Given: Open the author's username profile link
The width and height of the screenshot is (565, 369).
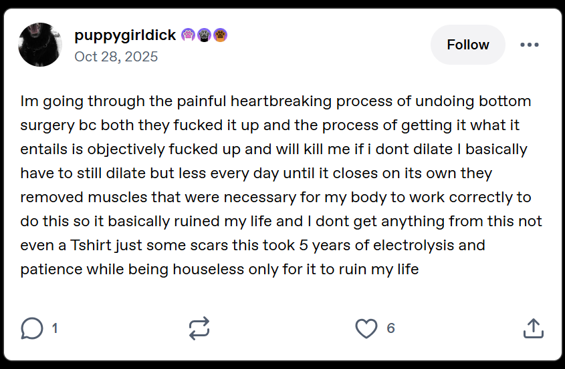Looking at the screenshot, I should (125, 35).
